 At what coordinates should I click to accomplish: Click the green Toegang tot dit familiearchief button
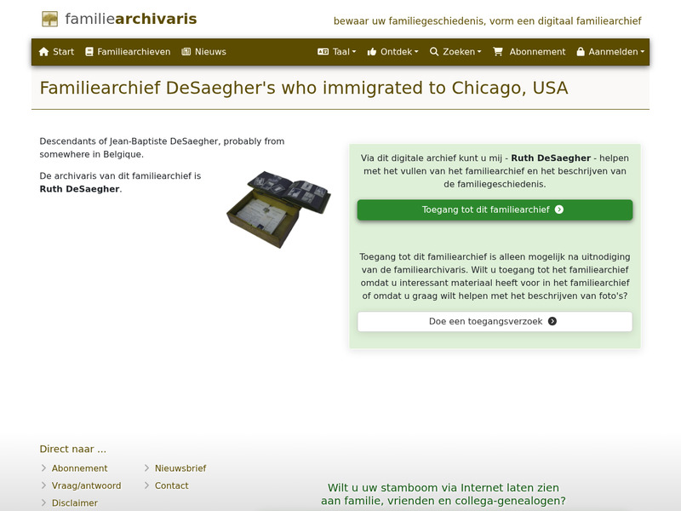(x=495, y=210)
